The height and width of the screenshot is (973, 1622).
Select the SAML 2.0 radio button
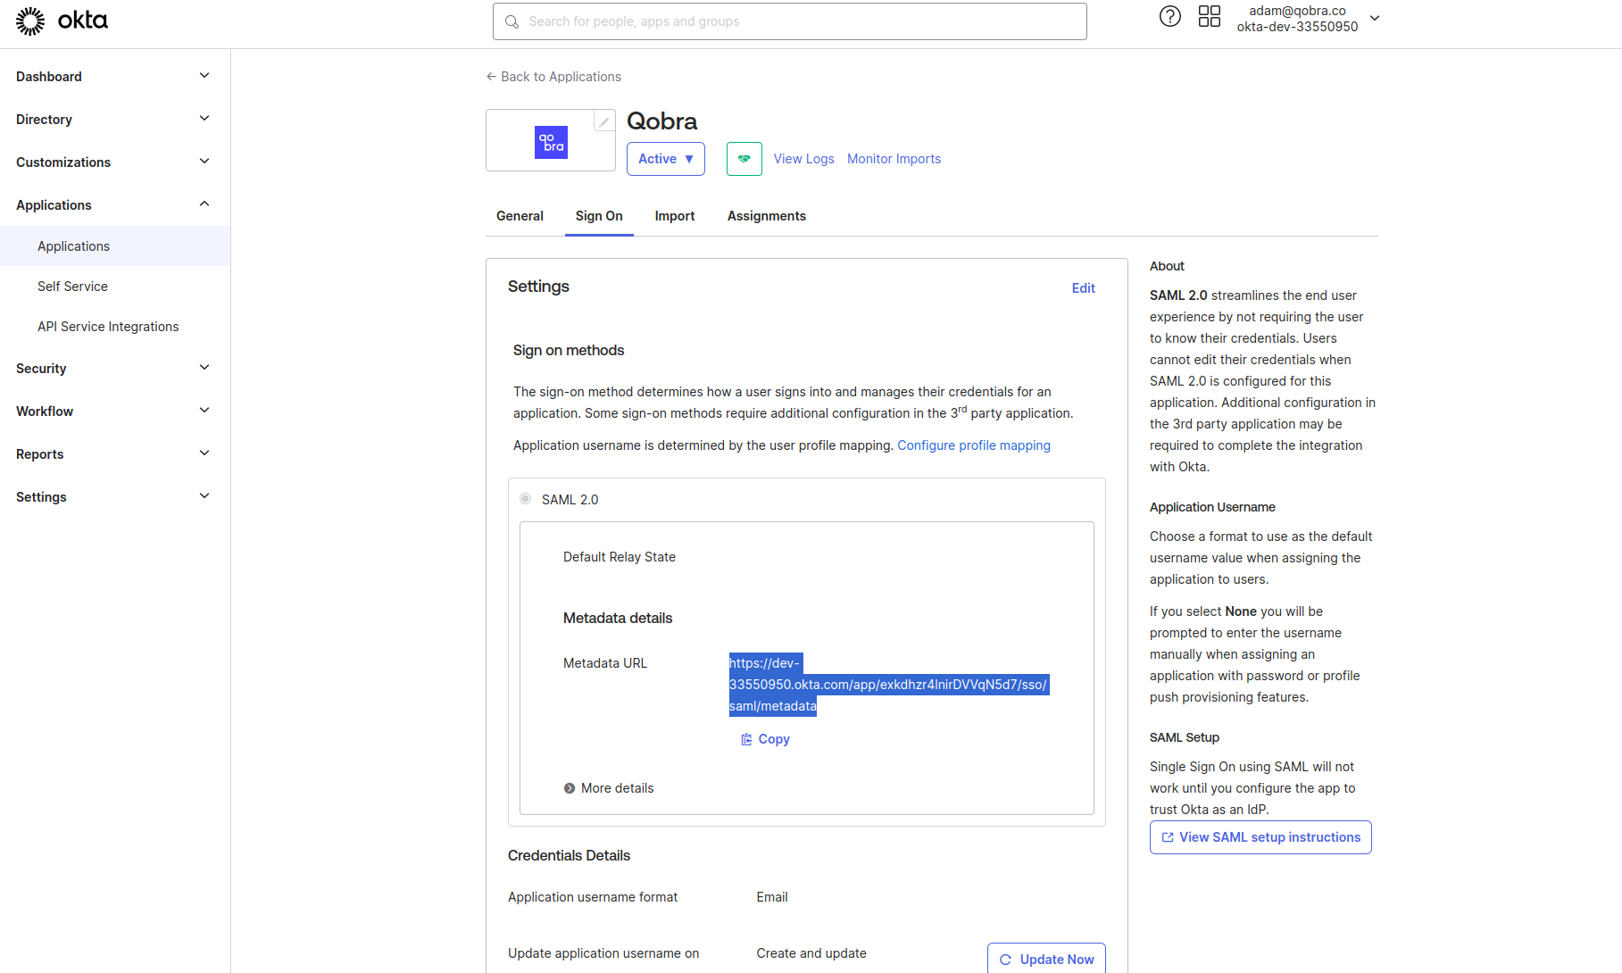click(x=525, y=499)
